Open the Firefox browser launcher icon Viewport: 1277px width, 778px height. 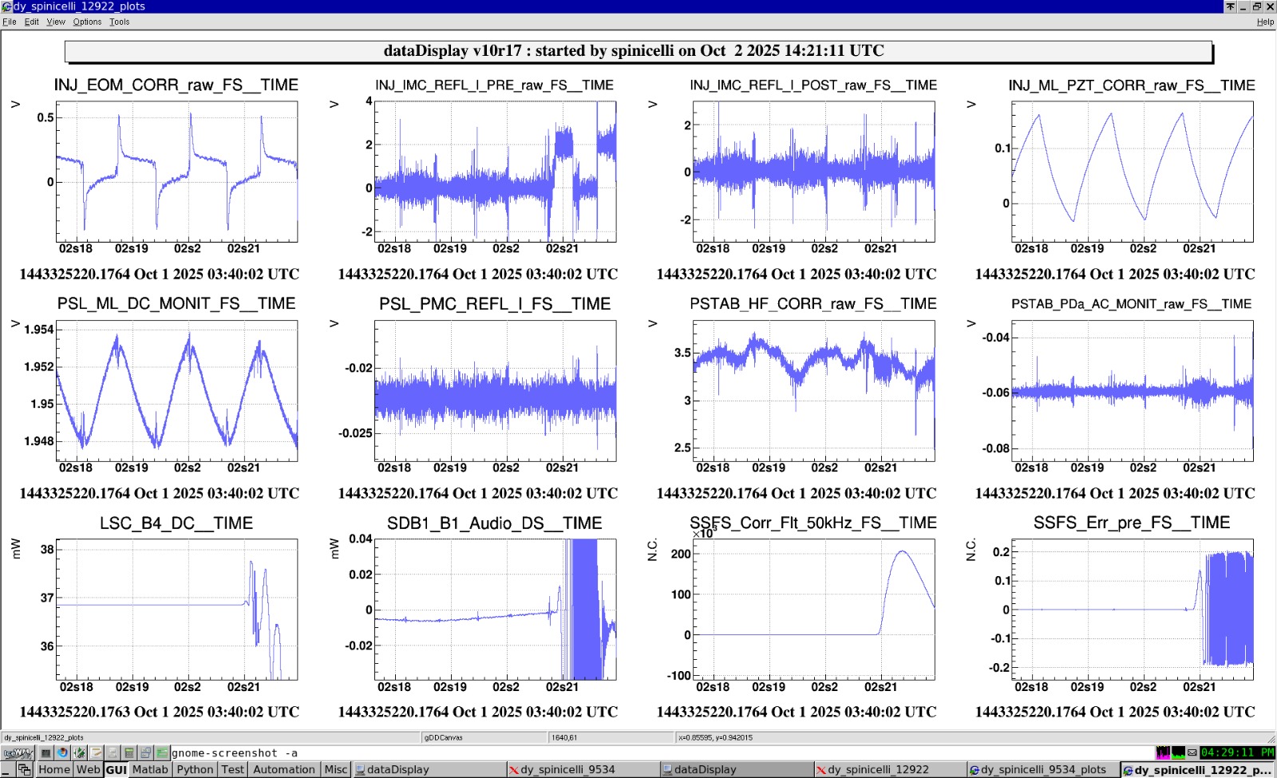62,752
